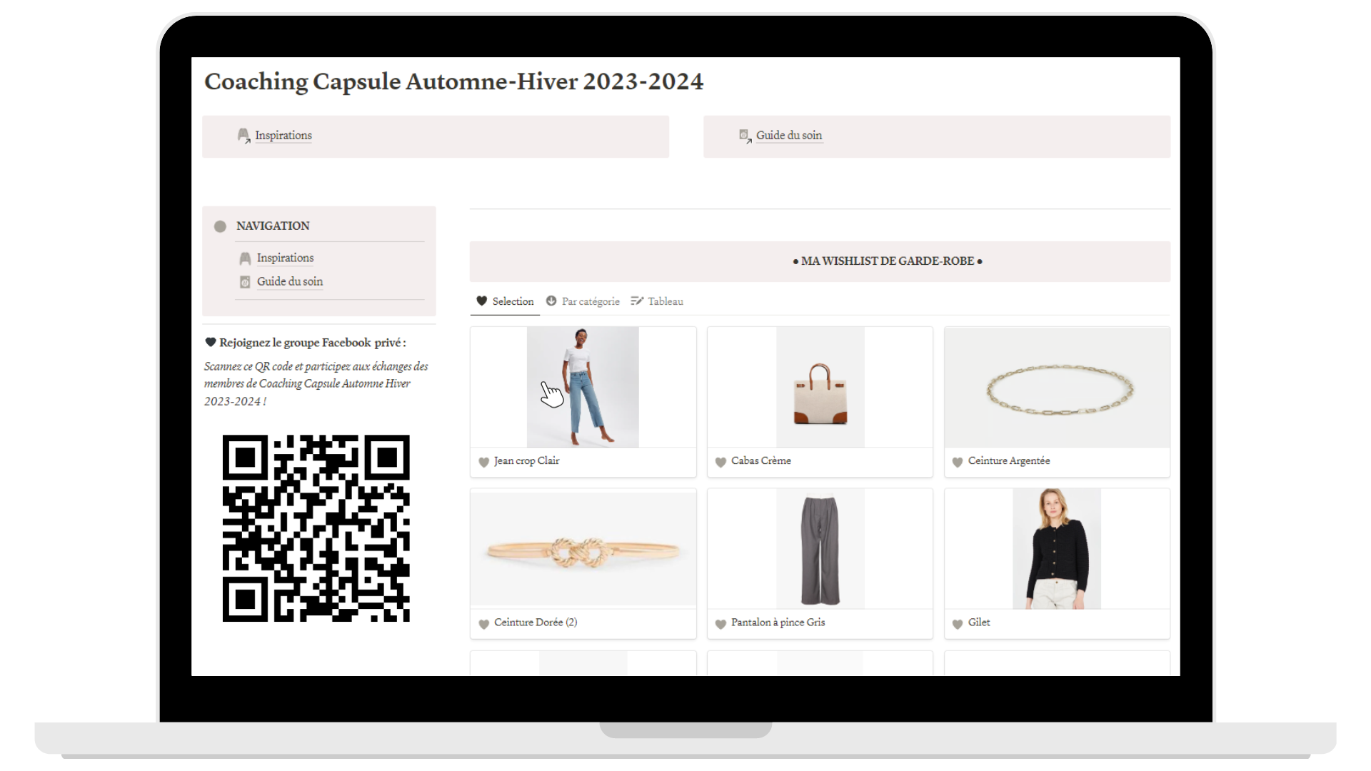The width and height of the screenshot is (1371, 771).
Task: Open the Inspirations link in Navigation
Action: tap(285, 258)
